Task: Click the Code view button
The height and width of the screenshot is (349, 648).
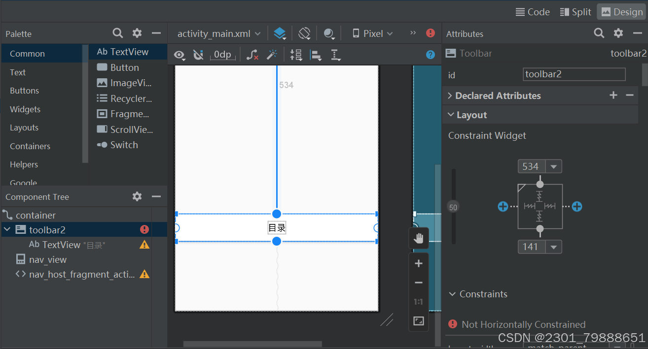Action: tap(532, 12)
